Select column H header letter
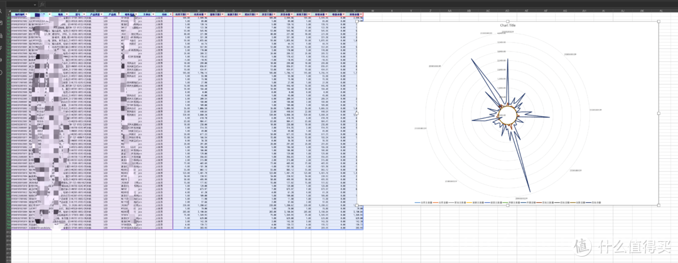The image size is (678, 263). pos(112,11)
